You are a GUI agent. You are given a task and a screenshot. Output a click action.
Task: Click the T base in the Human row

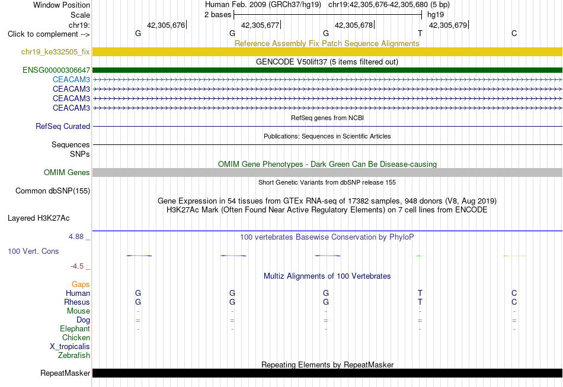coord(420,293)
